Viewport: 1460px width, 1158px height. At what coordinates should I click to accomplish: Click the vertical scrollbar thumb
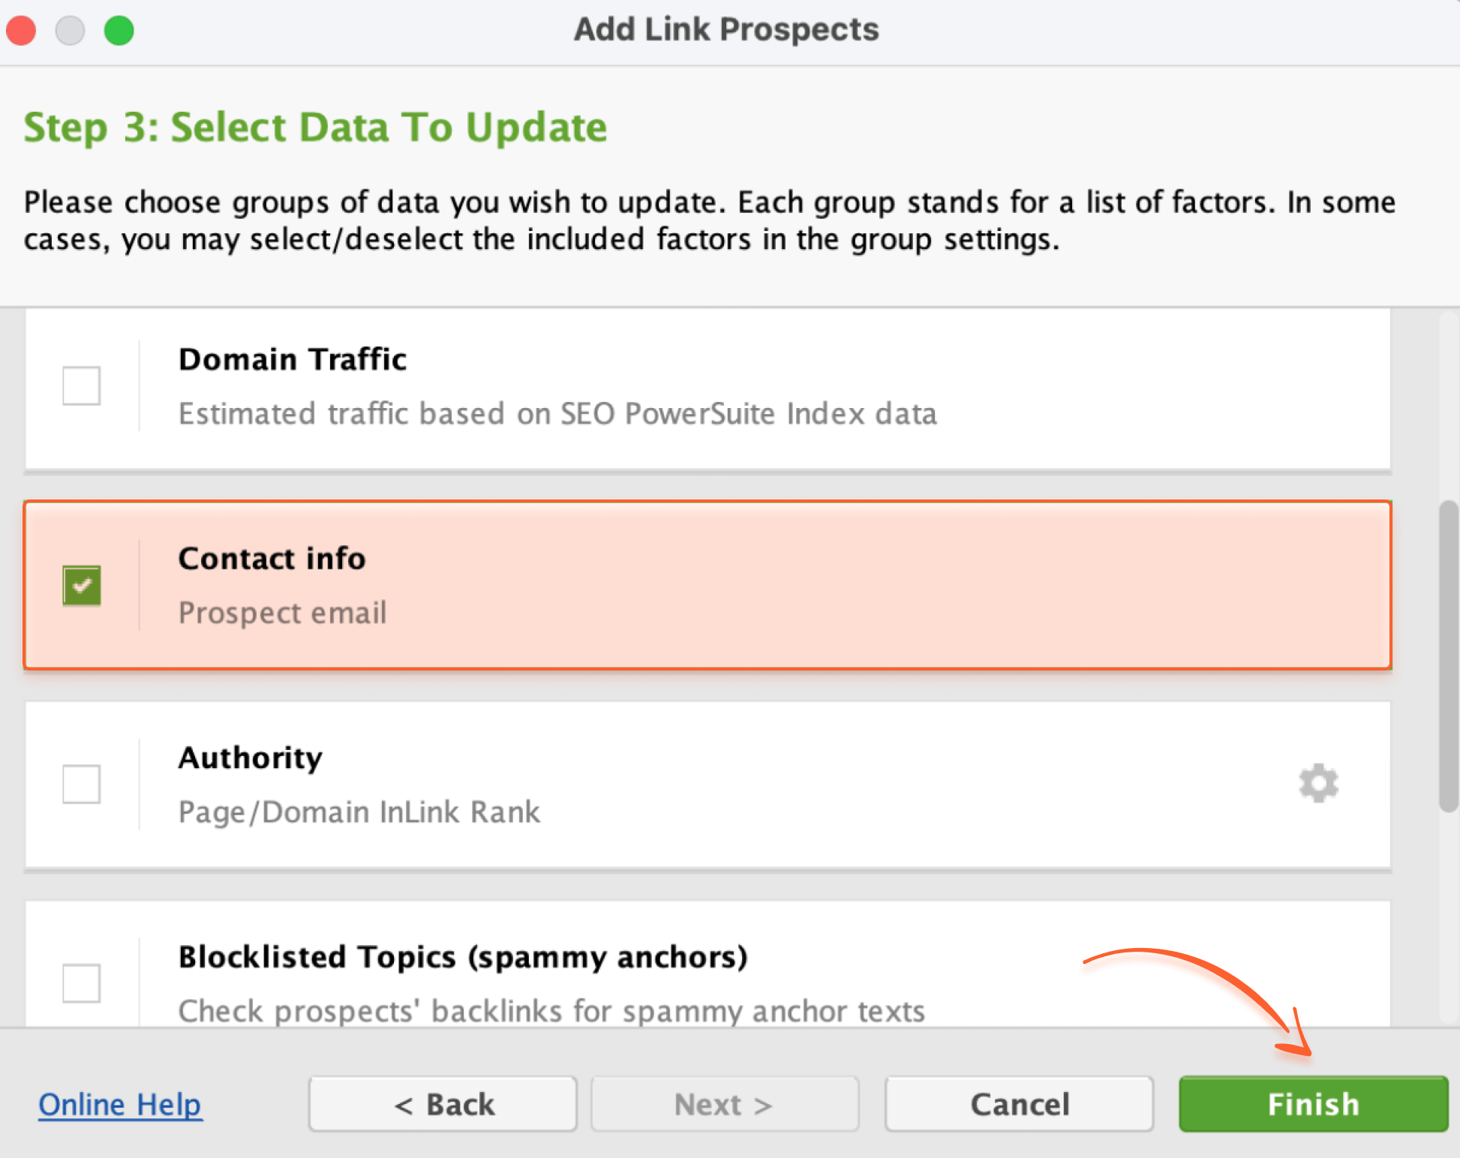point(1448,656)
